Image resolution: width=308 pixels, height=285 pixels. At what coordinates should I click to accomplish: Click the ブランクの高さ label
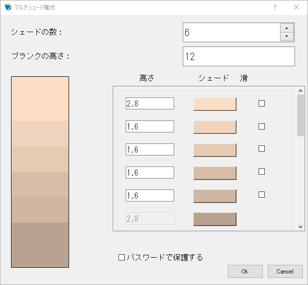point(40,56)
